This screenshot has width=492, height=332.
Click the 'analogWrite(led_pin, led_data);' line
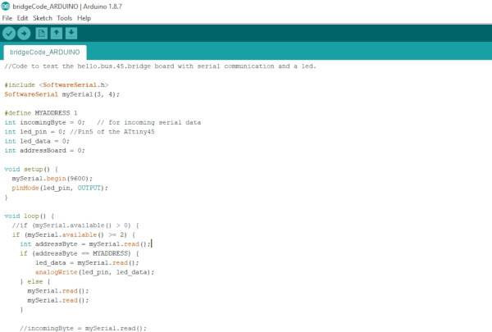pos(95,272)
